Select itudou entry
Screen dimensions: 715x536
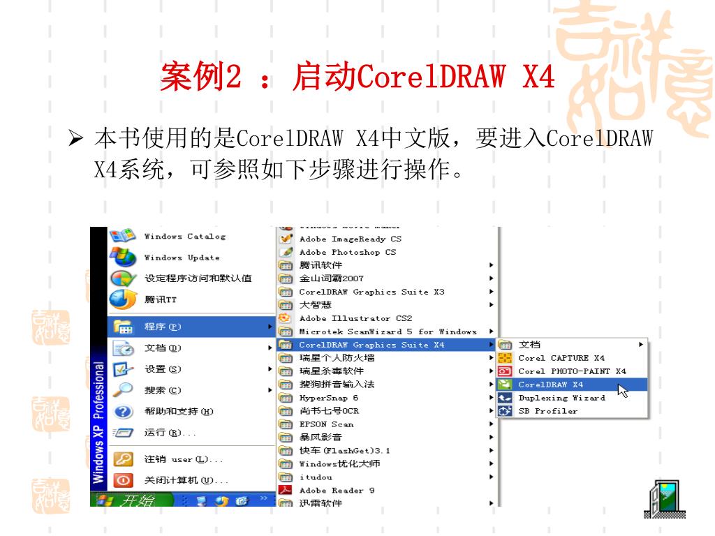387,477
